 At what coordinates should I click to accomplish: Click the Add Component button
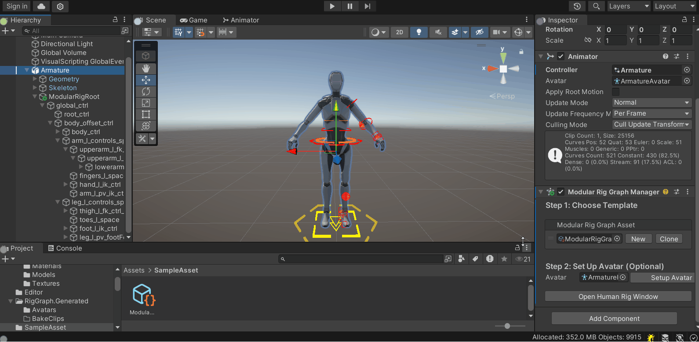[x=614, y=319]
